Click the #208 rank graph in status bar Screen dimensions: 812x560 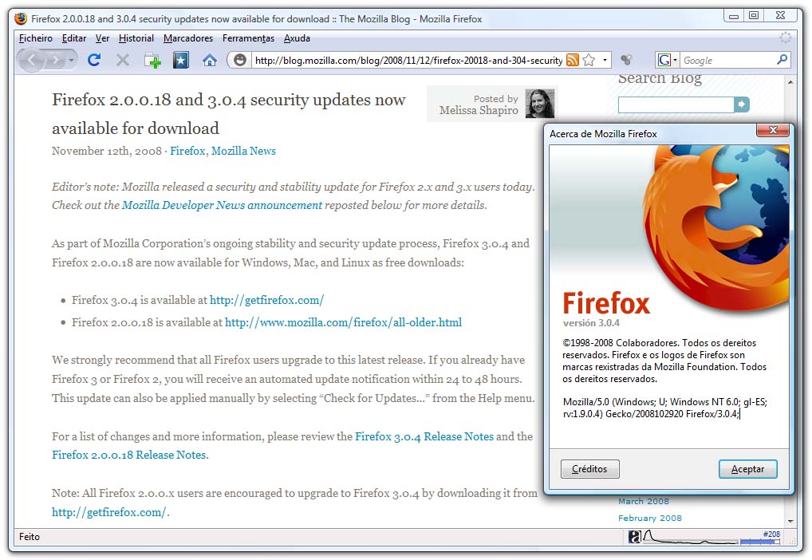711,537
